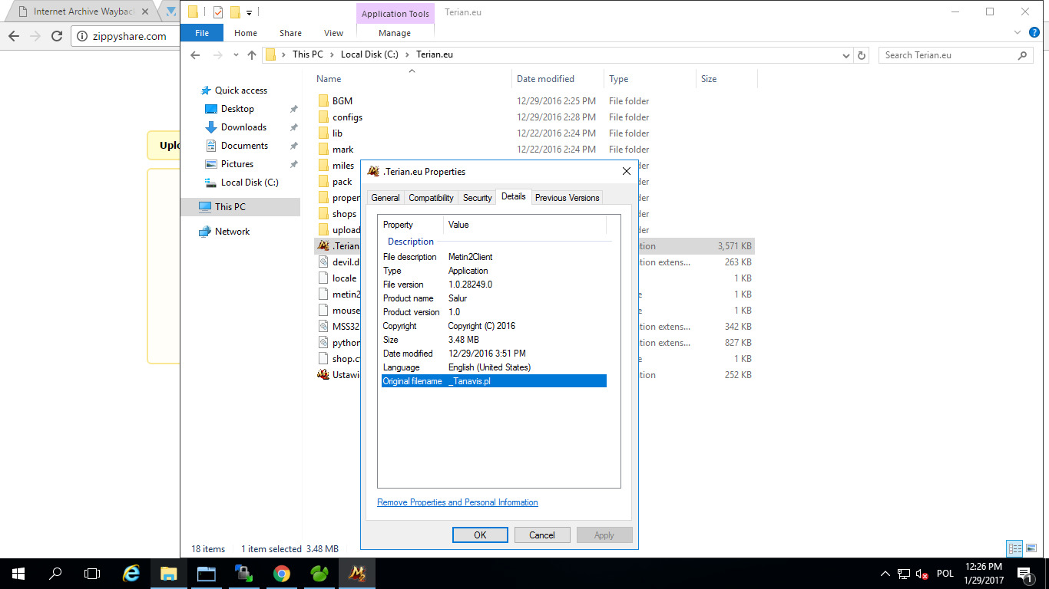
Task: Click the breadcrumb chevron before This PC
Action: [x=283, y=55]
